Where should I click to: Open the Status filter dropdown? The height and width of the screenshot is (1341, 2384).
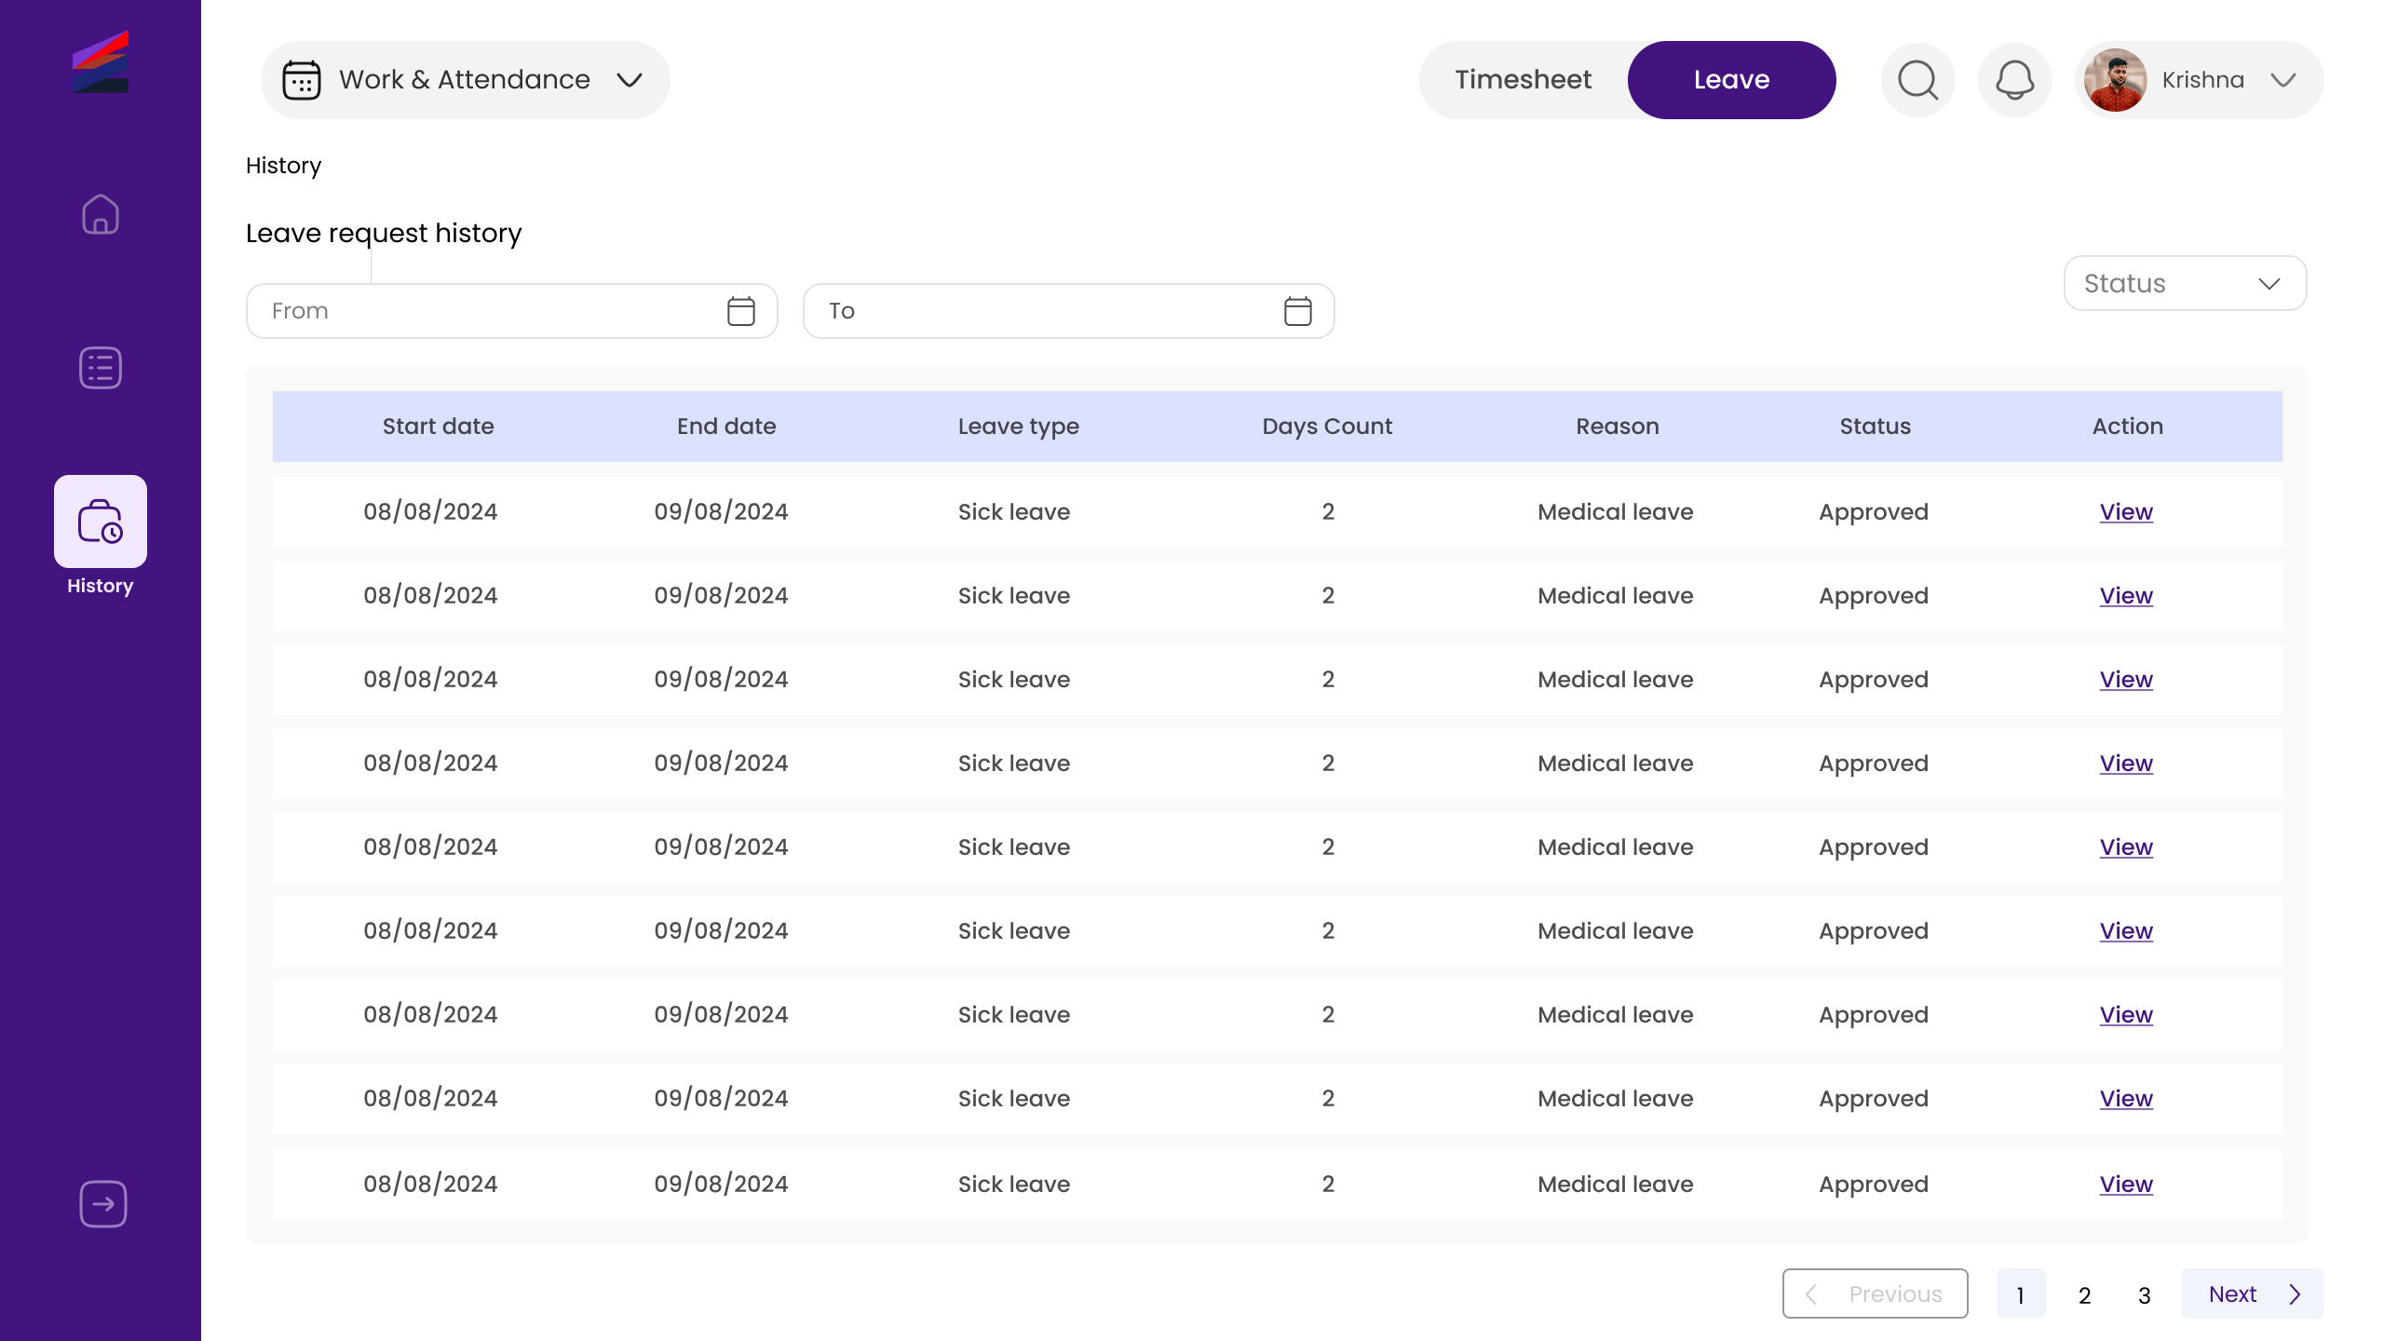click(x=2185, y=283)
